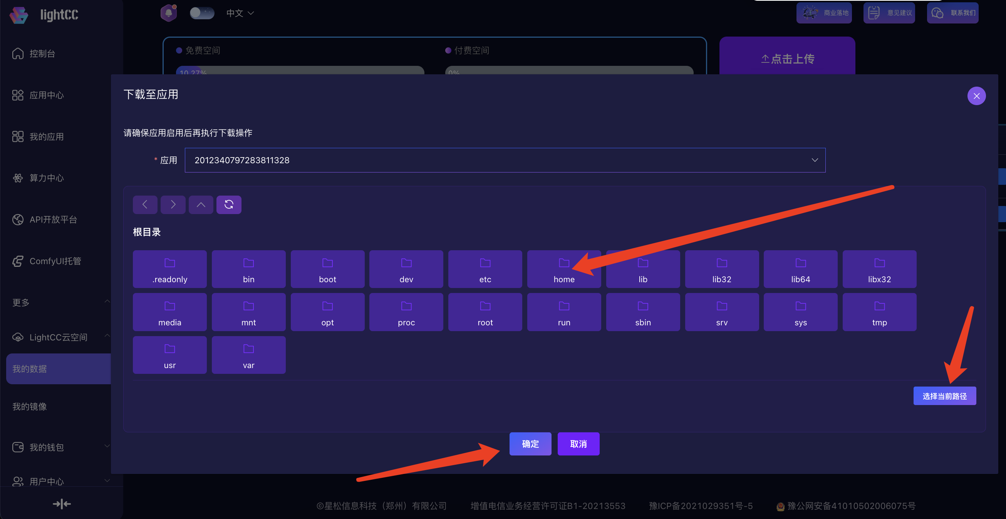The height and width of the screenshot is (519, 1006).
Task: Open 算力中心 in the sidebar
Action: coord(47,178)
